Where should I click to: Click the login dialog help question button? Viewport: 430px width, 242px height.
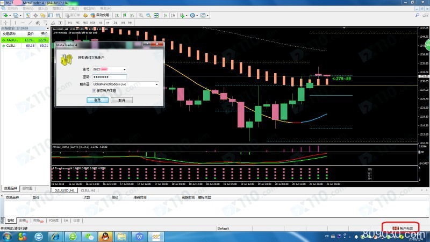point(147,44)
